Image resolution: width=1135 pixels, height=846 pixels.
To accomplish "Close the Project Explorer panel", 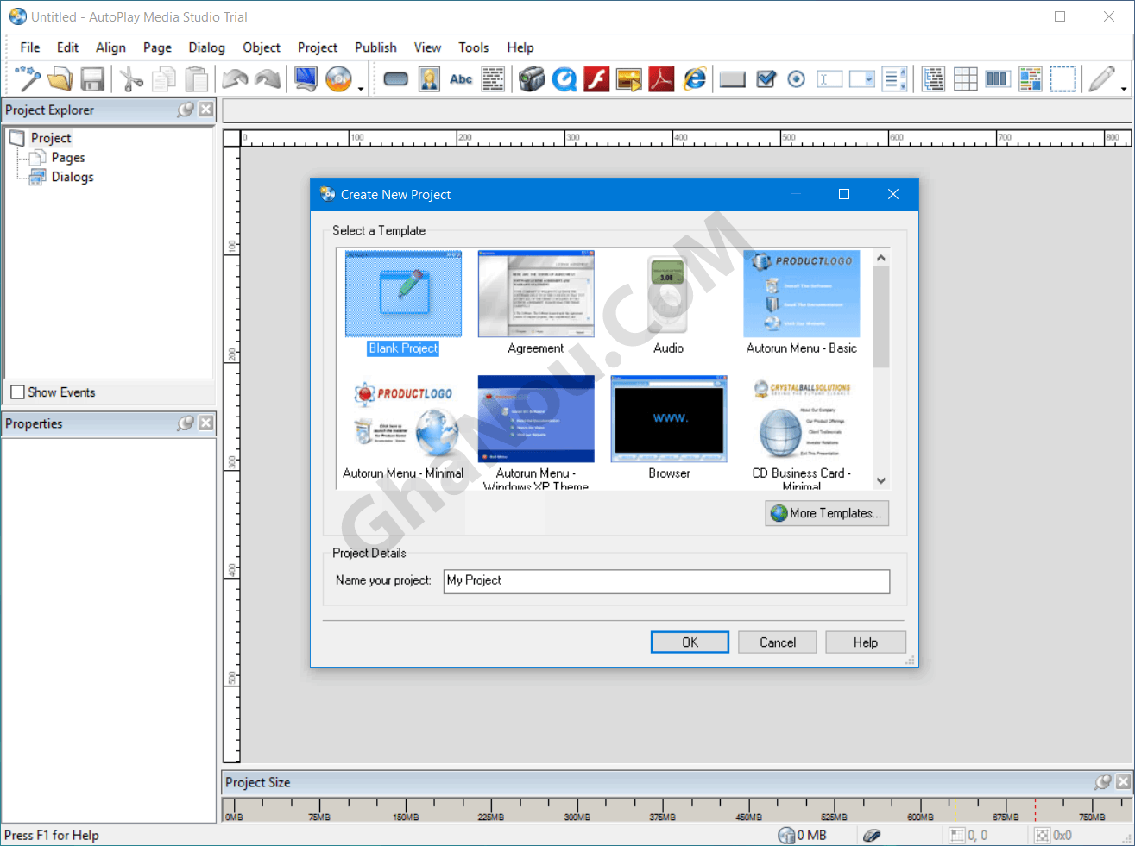I will (205, 110).
